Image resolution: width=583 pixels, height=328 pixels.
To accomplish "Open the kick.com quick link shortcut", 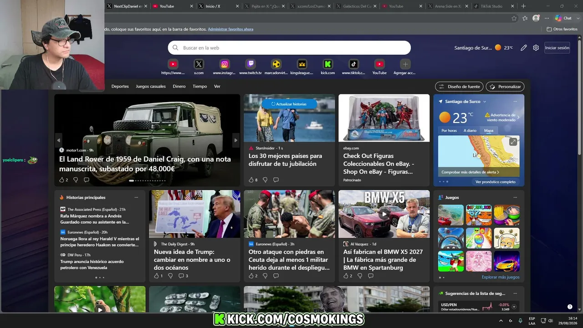I will coord(327,64).
